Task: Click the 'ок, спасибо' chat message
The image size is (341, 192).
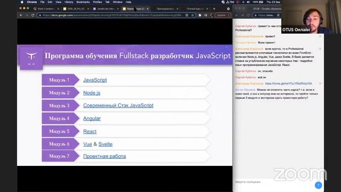Action: [265, 71]
